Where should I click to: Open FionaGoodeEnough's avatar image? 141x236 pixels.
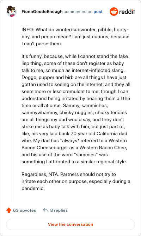tap(12, 11)
